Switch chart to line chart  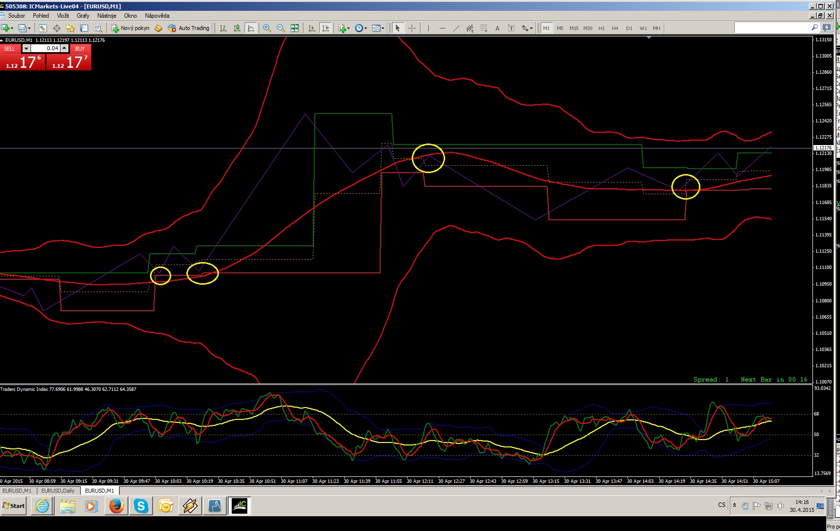251,28
